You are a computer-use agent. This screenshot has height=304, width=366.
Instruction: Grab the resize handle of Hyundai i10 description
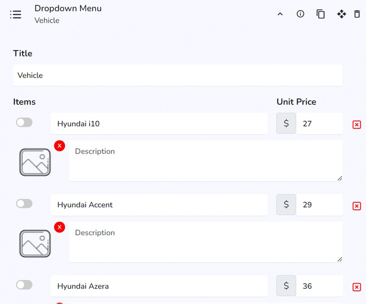click(340, 178)
